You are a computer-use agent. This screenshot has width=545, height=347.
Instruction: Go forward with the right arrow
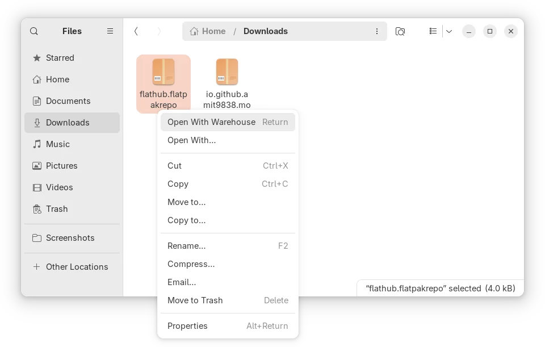coord(159,31)
